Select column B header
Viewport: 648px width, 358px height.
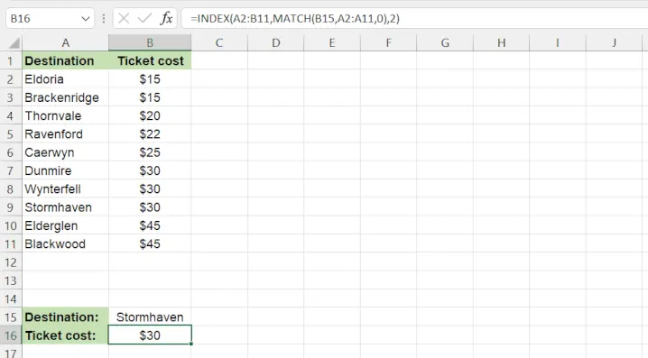(x=150, y=43)
